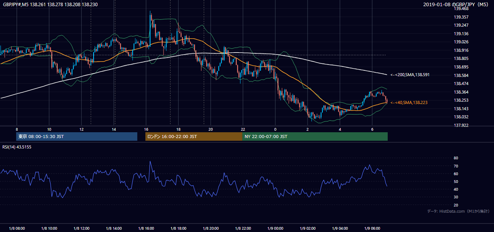Viewport: 494px width, 232px height.
Task: Click price axis label 138.474
Action: (461, 84)
